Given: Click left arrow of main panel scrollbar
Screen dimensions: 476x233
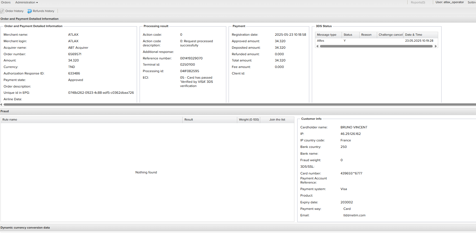Looking at the screenshot, I should [x=1, y=104].
